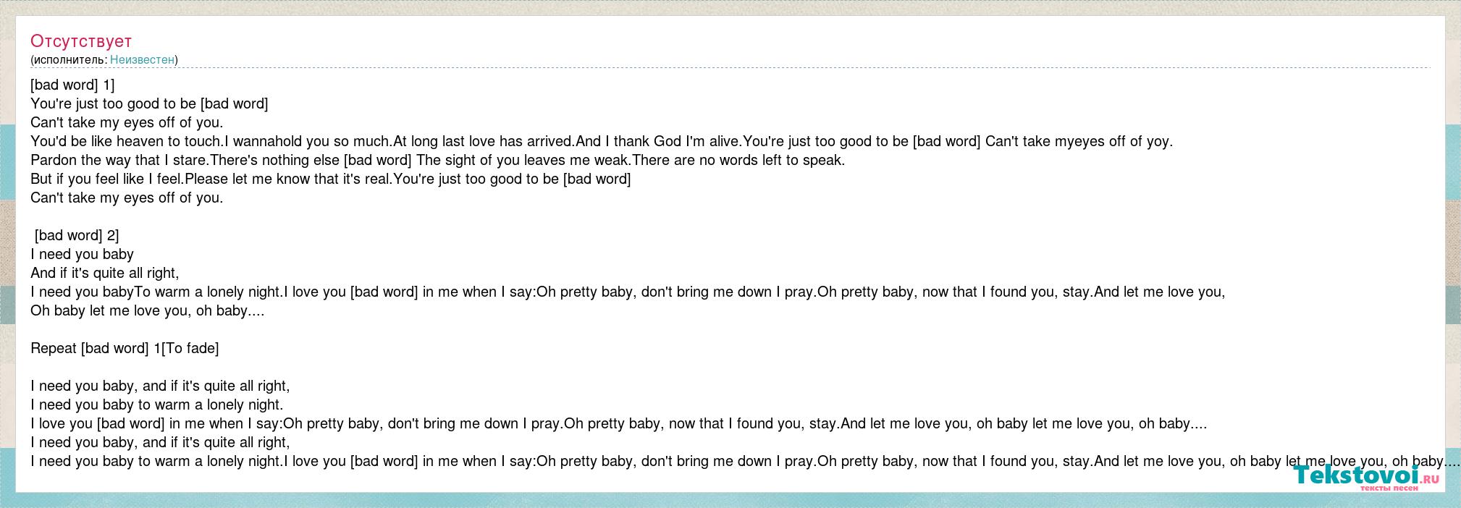The width and height of the screenshot is (1461, 508).
Task: Click the line 'I need you baby to warm a lonely night.'
Action: pyautogui.click(x=157, y=405)
